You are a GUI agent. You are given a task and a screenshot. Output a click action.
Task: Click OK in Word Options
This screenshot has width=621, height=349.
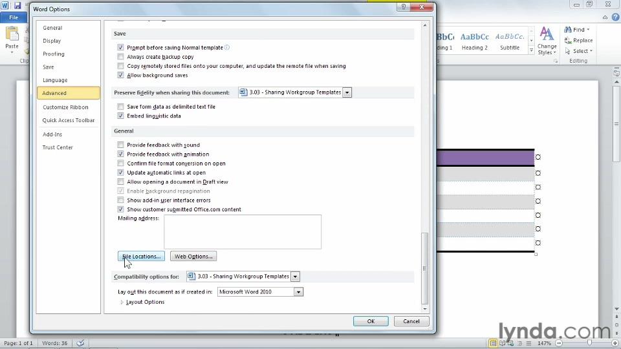tap(371, 321)
